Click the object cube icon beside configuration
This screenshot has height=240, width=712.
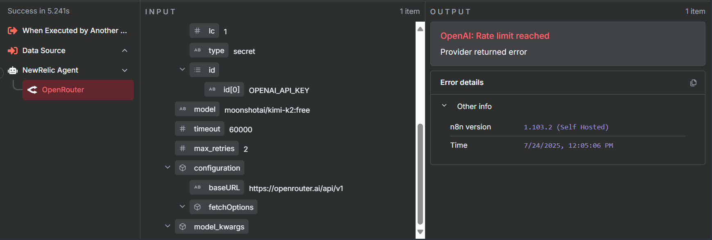(x=183, y=168)
